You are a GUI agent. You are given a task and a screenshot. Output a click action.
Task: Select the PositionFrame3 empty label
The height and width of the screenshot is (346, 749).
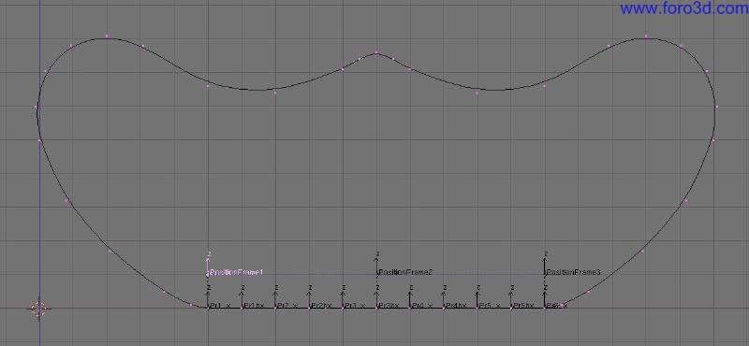click(574, 272)
